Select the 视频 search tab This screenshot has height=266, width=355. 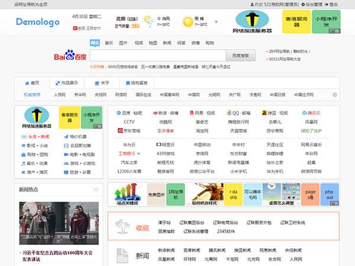(138, 43)
